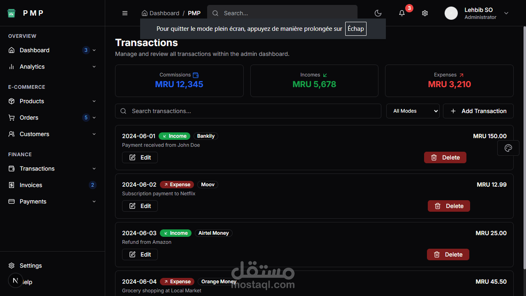Click the Expenses up-right arrow icon

click(461, 75)
